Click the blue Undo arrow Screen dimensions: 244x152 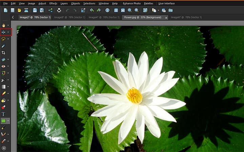point(92,10)
